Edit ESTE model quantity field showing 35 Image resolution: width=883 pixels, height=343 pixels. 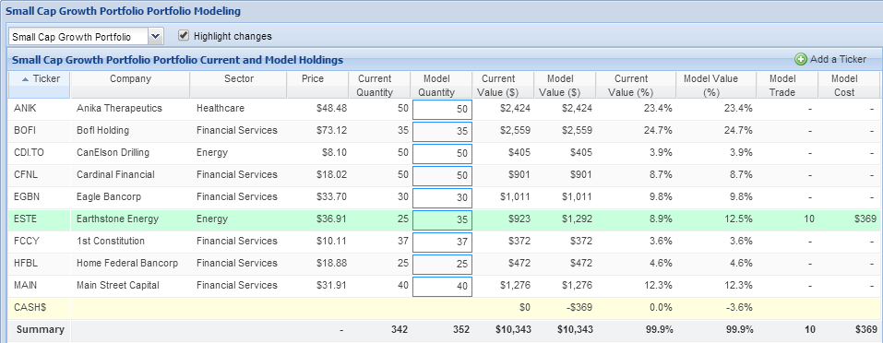(x=442, y=219)
